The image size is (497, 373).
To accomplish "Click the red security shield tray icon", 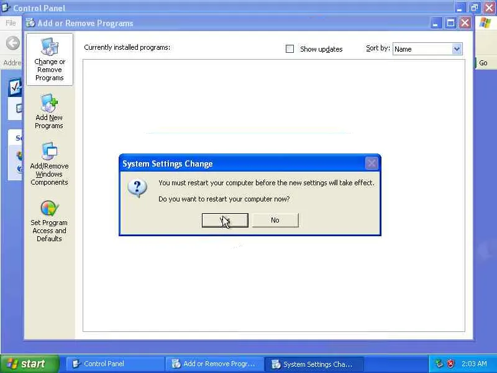I will point(450,364).
